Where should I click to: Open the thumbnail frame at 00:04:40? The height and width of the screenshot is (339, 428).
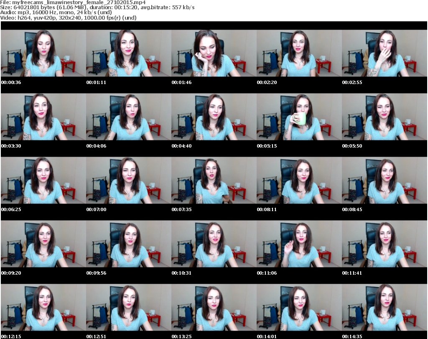click(214, 117)
